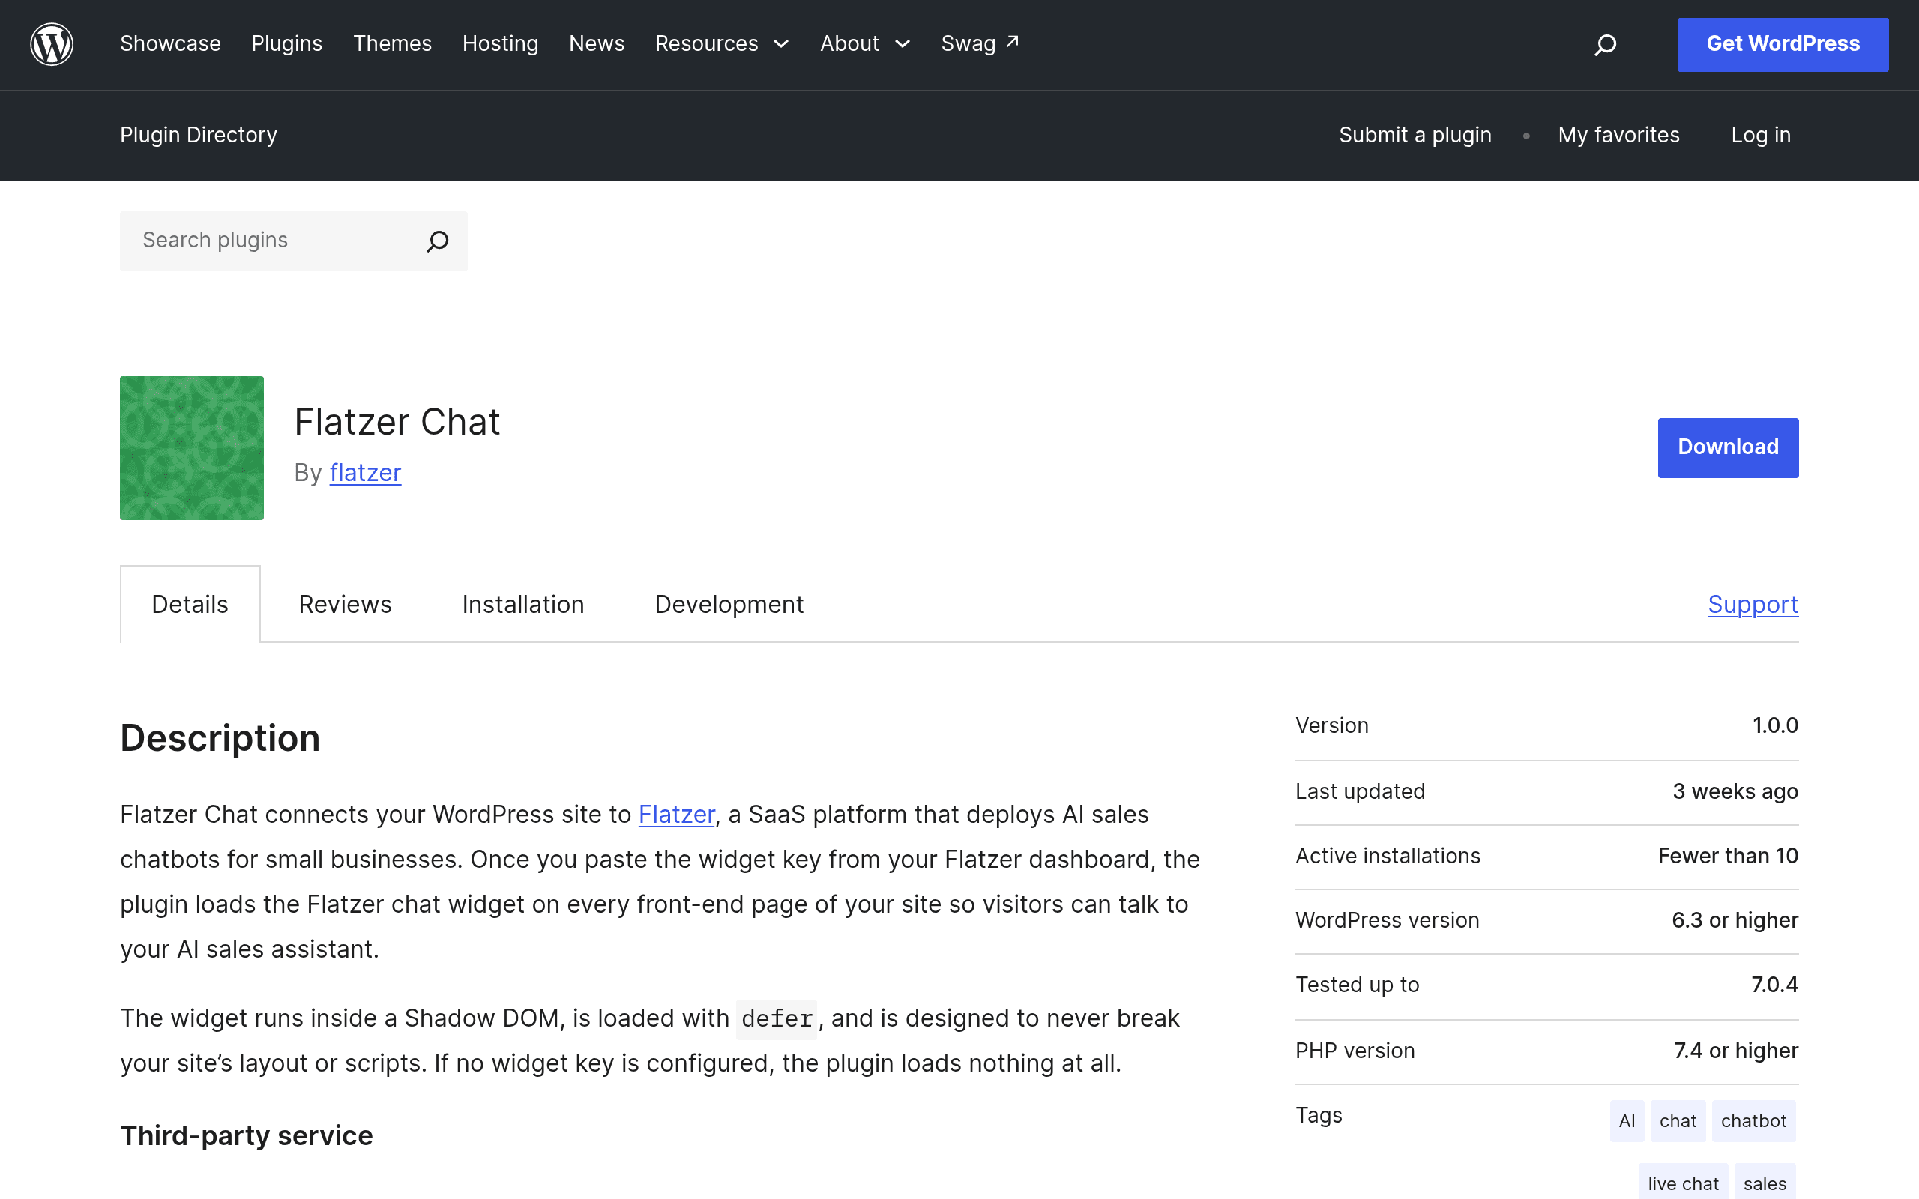The width and height of the screenshot is (1919, 1199).
Task: Go to Showcase in top navigation
Action: [170, 43]
